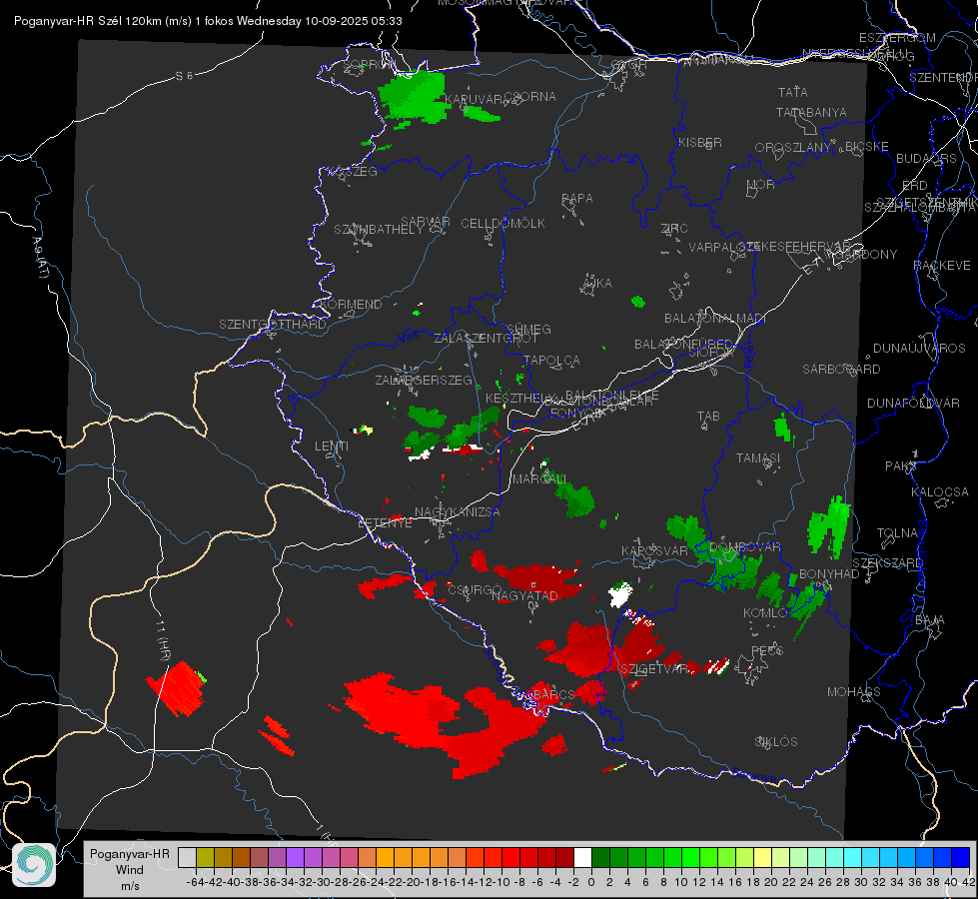978x899 pixels.
Task: Click the '11 (HR)' road label
Action: tap(164, 641)
